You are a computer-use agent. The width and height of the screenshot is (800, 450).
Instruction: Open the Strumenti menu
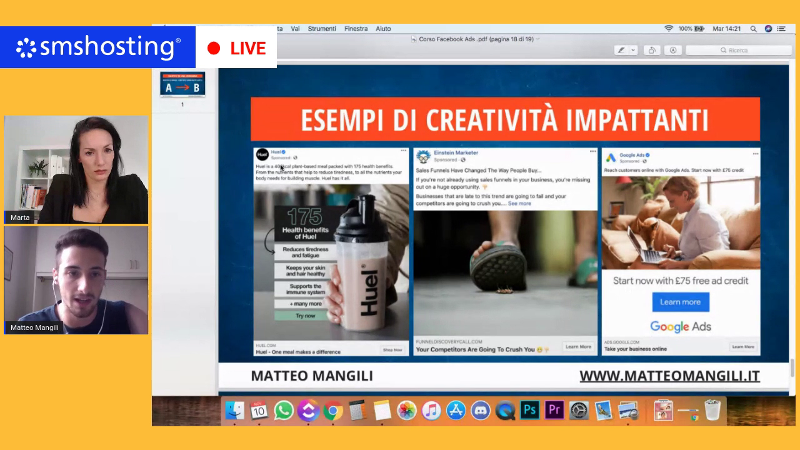tap(322, 29)
